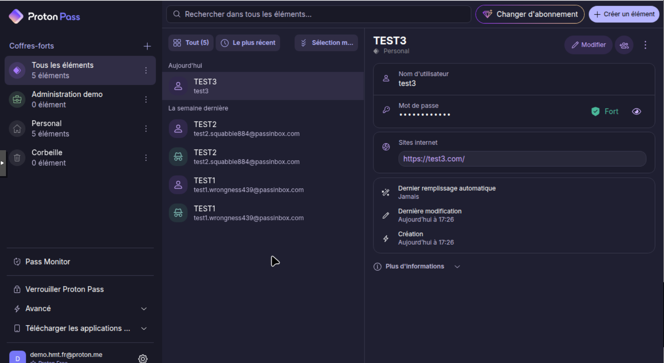The width and height of the screenshot is (664, 363).
Task: Open options menu for Personal vault
Action: 146,129
